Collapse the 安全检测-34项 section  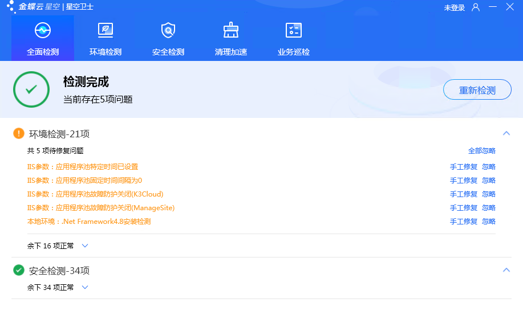(506, 270)
